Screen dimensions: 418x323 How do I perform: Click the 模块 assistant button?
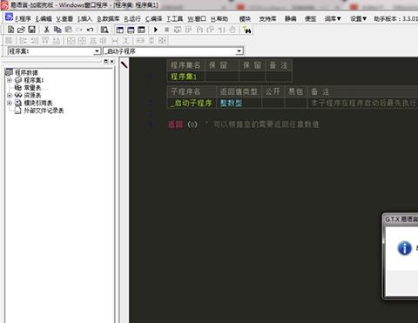click(x=245, y=19)
